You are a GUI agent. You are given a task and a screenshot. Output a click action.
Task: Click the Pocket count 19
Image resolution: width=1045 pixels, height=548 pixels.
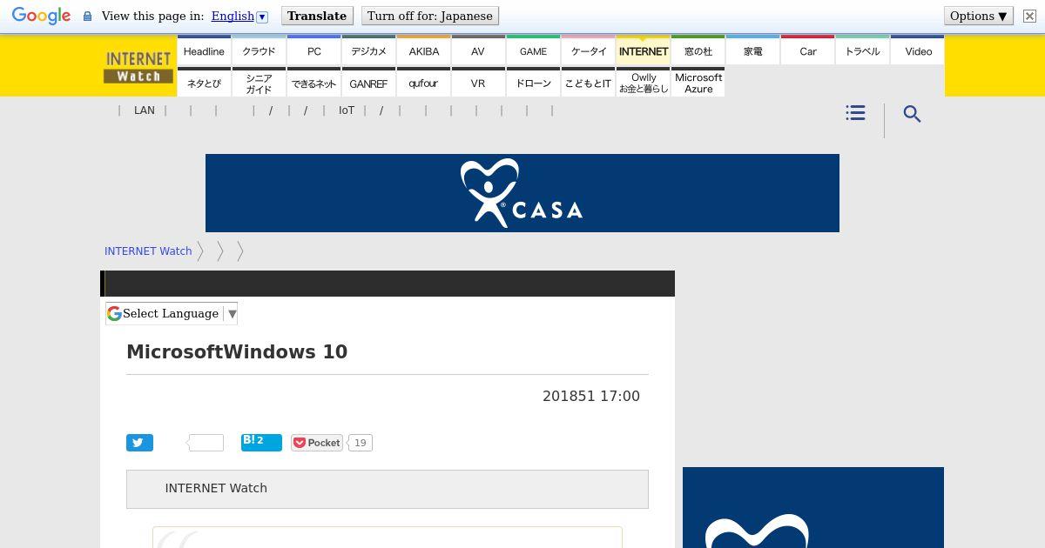360,443
